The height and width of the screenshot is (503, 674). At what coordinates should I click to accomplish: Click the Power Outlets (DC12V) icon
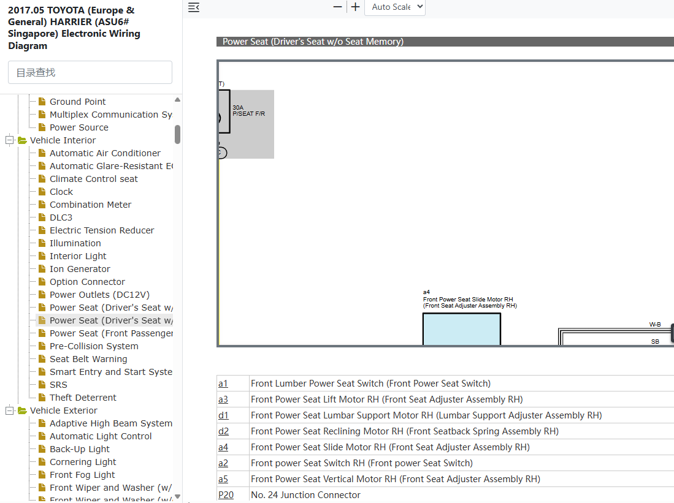[x=42, y=295]
